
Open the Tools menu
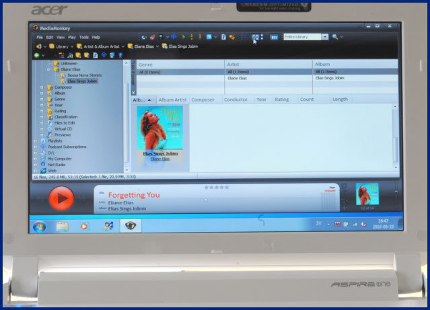(84, 37)
